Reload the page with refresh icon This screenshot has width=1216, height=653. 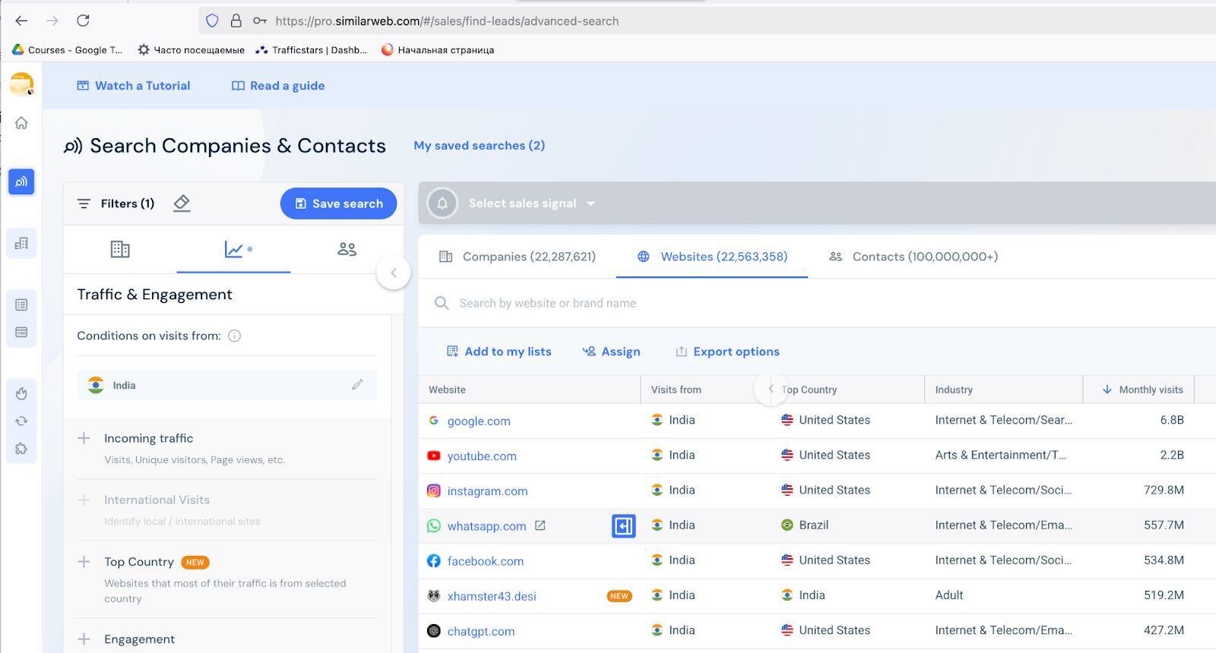[x=83, y=21]
